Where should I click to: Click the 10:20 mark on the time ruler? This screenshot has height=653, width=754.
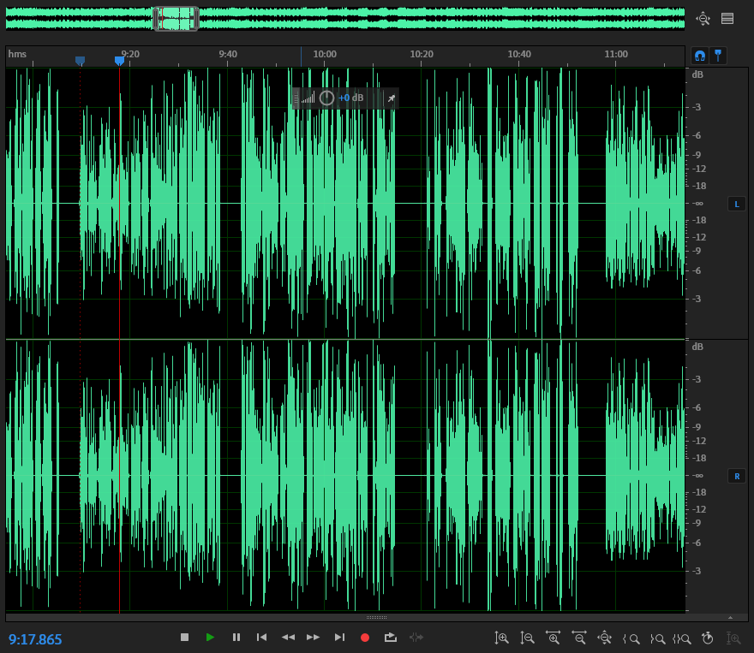422,54
